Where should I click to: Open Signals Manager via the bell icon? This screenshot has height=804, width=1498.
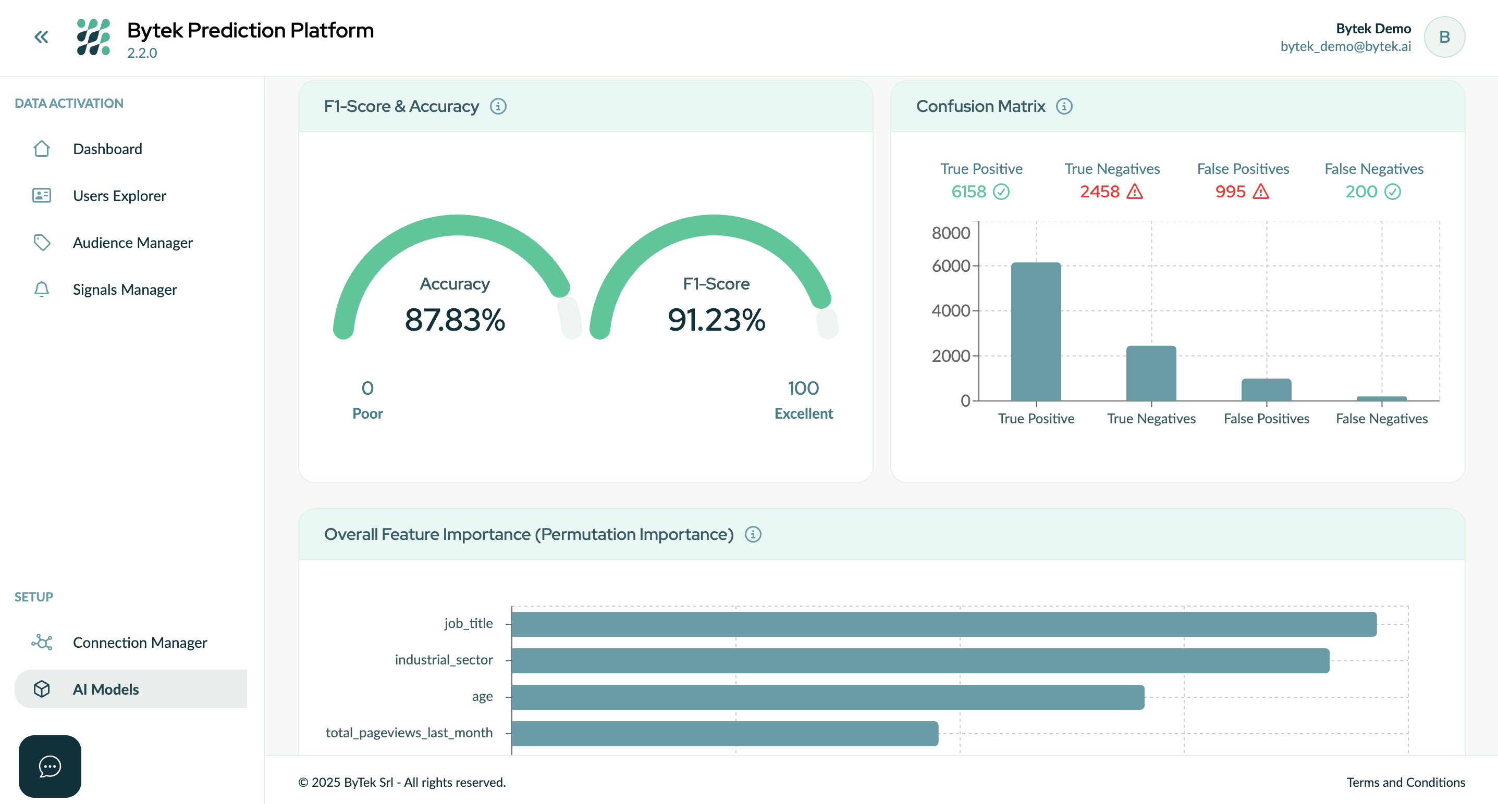pyautogui.click(x=41, y=290)
